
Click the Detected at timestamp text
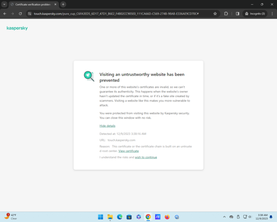pyautogui.click(x=123, y=134)
